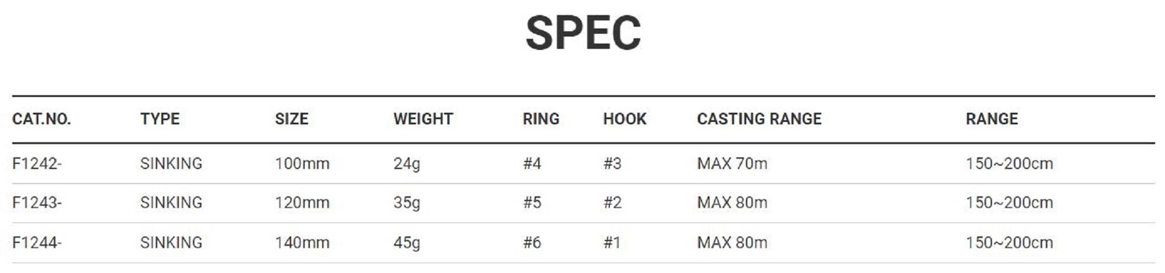The image size is (1165, 273).
Task: Click the 45g weight cell
Action: point(407,242)
